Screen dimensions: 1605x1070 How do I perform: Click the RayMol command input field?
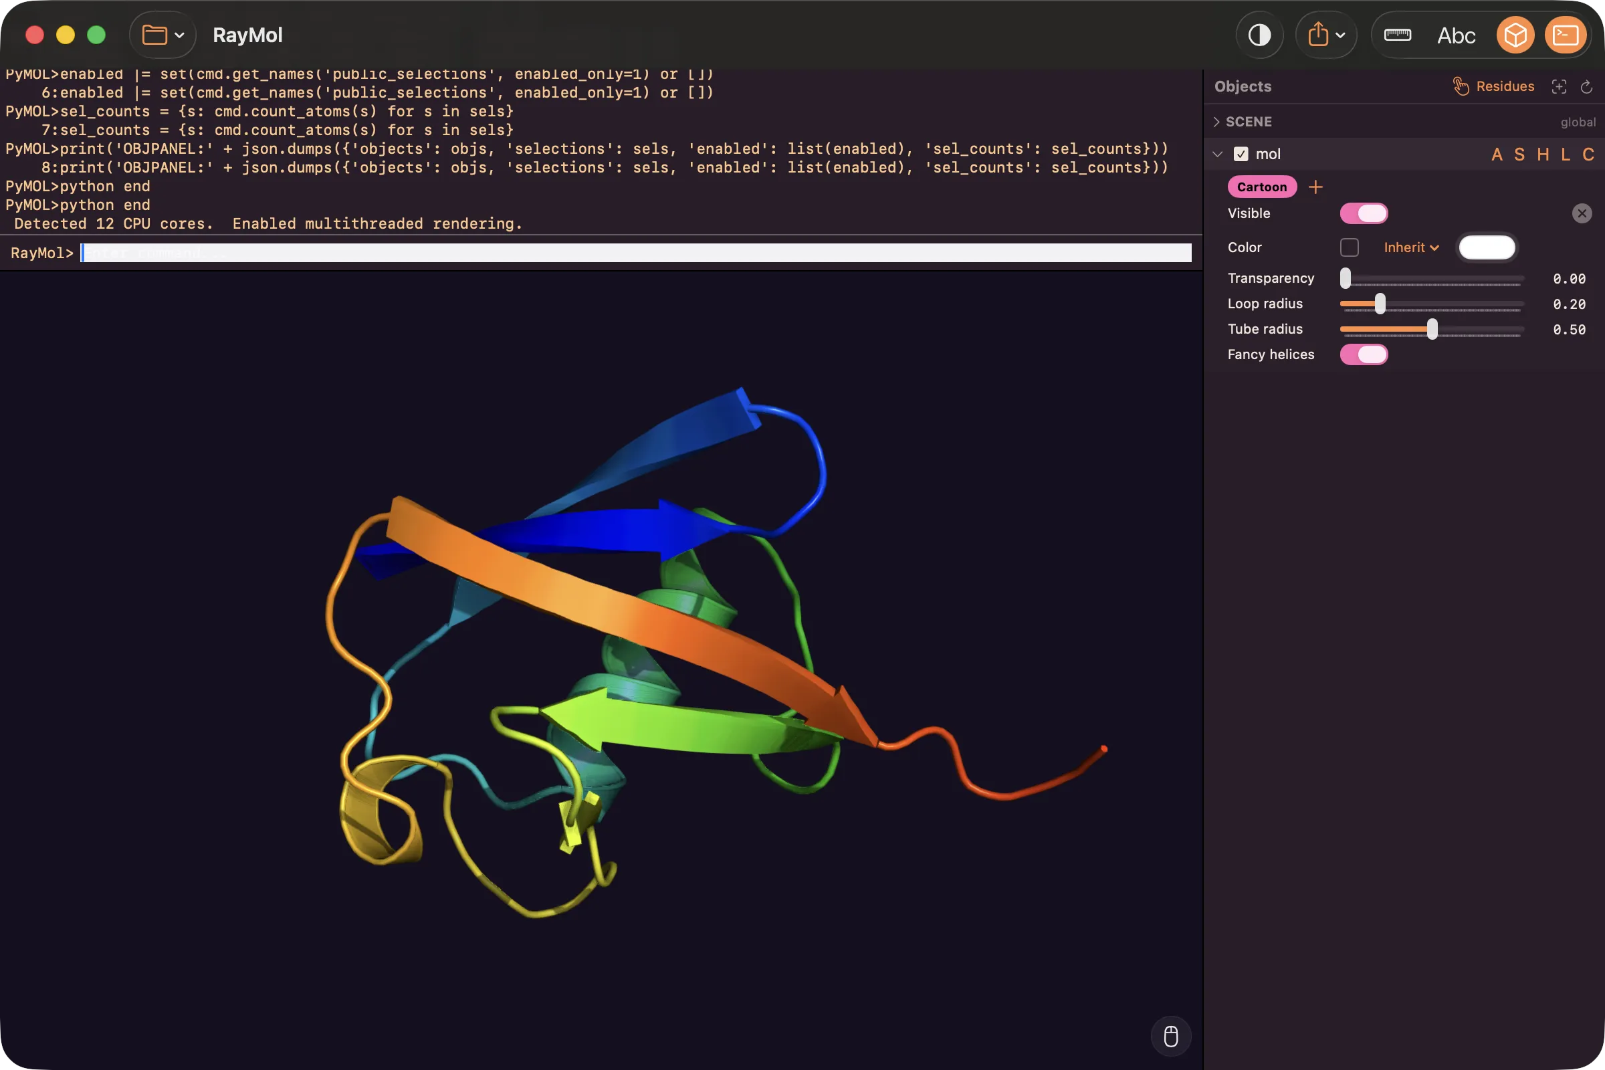coord(635,253)
